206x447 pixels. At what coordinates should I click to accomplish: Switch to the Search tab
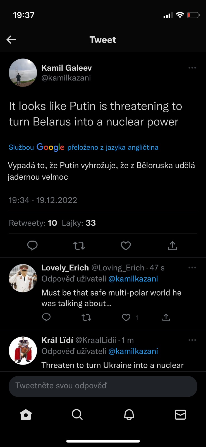pos(77,415)
